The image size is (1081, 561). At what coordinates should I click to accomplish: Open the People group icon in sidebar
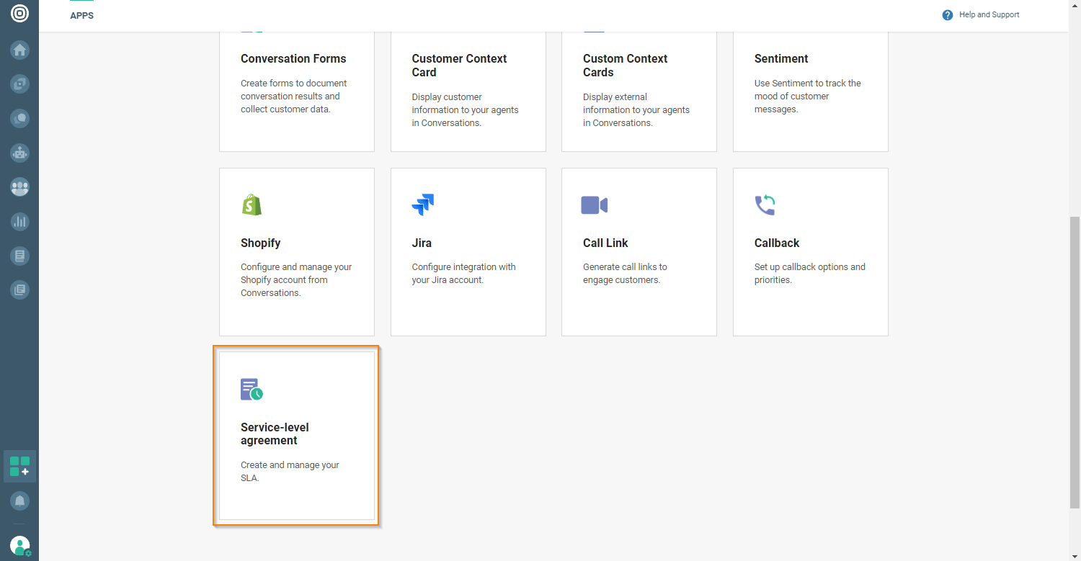tap(19, 187)
